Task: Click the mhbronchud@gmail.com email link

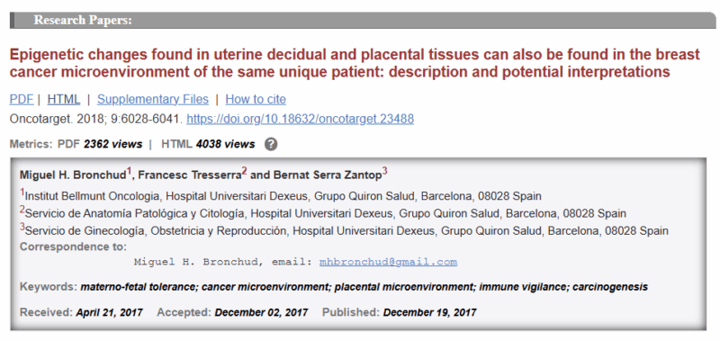Action: point(388,262)
